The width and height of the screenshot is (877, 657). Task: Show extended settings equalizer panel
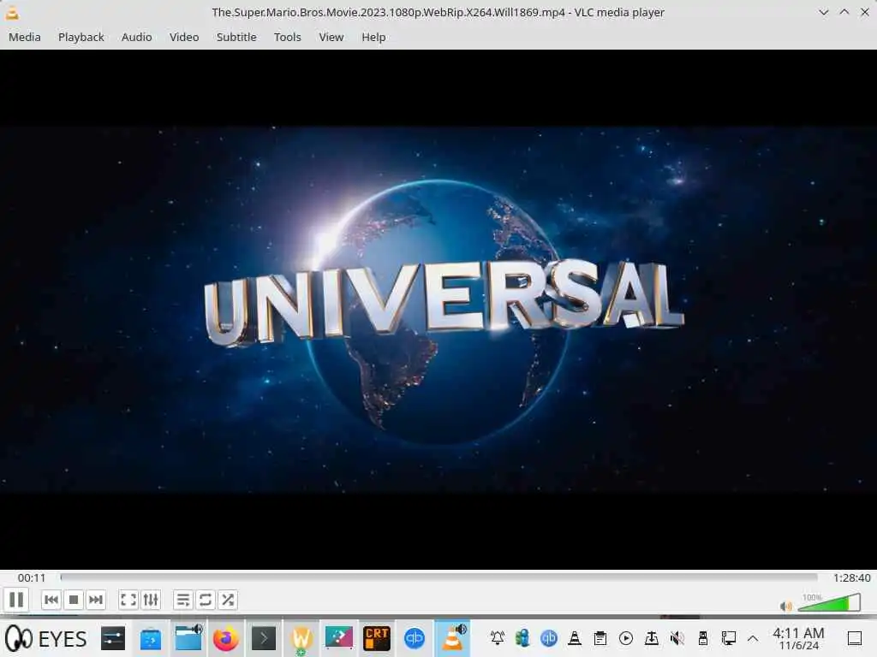point(151,600)
